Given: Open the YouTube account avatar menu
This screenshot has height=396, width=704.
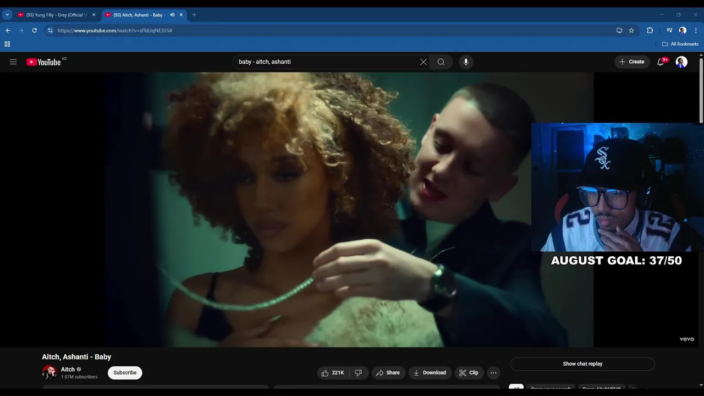Looking at the screenshot, I should click(681, 62).
